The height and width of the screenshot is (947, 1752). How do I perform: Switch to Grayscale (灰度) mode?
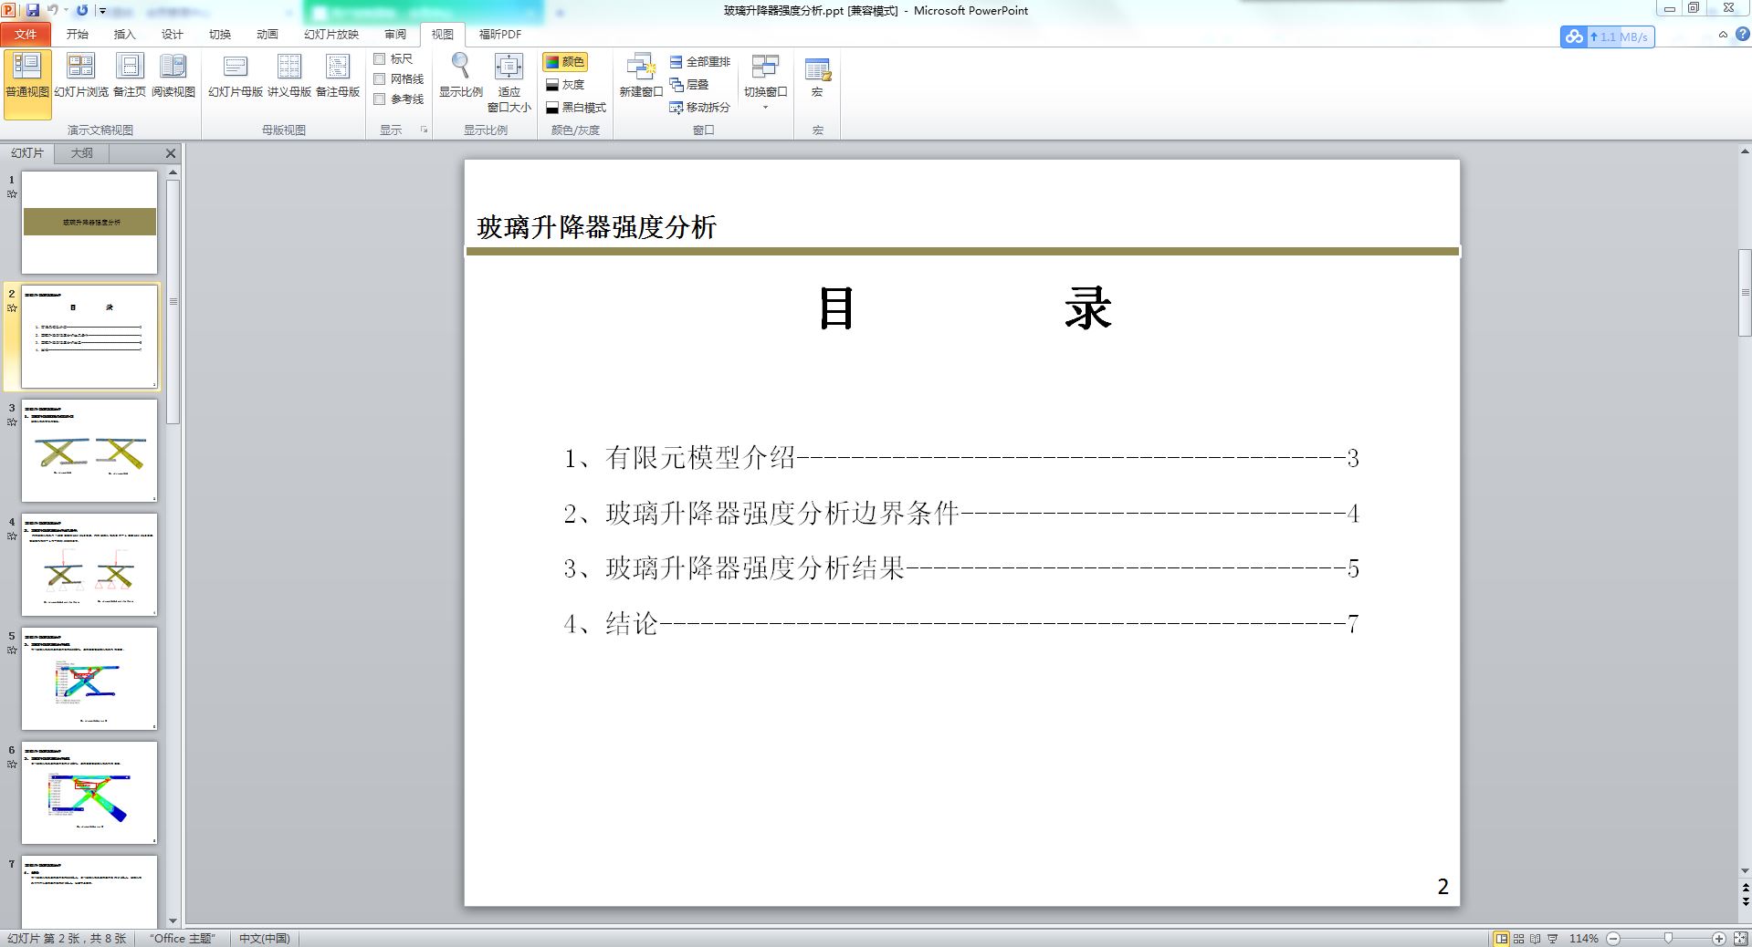coord(565,85)
